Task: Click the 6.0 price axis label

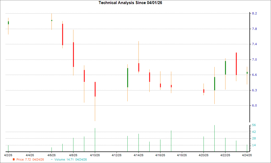Action: [x=254, y=105]
